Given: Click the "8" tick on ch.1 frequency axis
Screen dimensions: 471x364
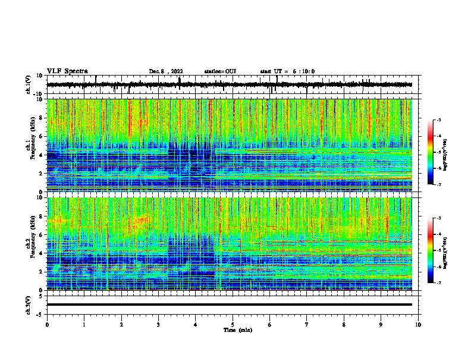Looking at the screenshot, I should point(42,118).
